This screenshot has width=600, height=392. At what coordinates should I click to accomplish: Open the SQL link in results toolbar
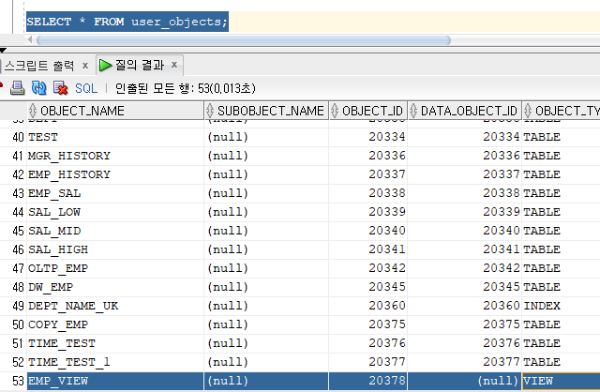click(x=86, y=88)
